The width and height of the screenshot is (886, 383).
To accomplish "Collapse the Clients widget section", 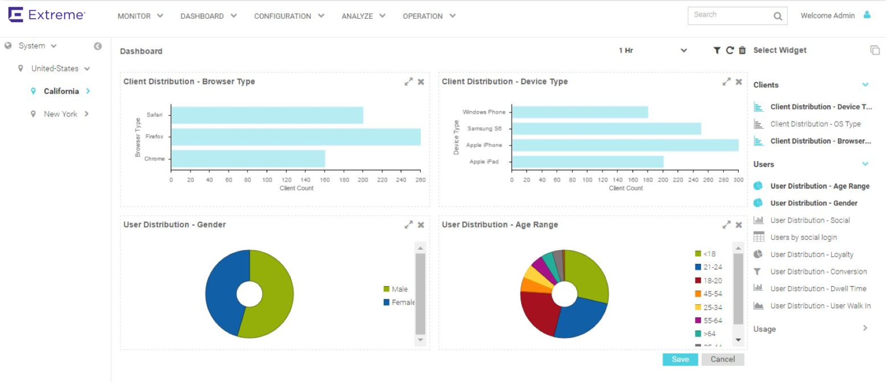I will pos(865,85).
